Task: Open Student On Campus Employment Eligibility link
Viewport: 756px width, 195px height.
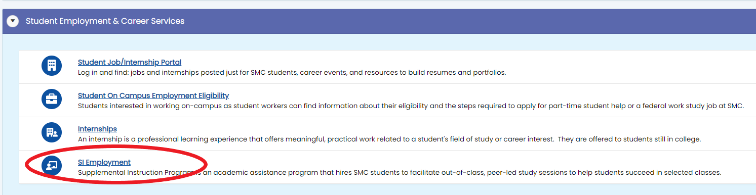Action: click(153, 95)
